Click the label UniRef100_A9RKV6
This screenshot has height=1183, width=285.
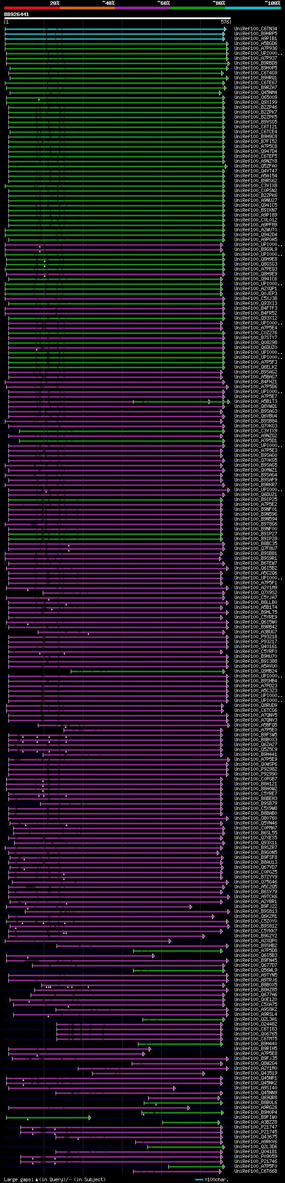click(256, 1141)
